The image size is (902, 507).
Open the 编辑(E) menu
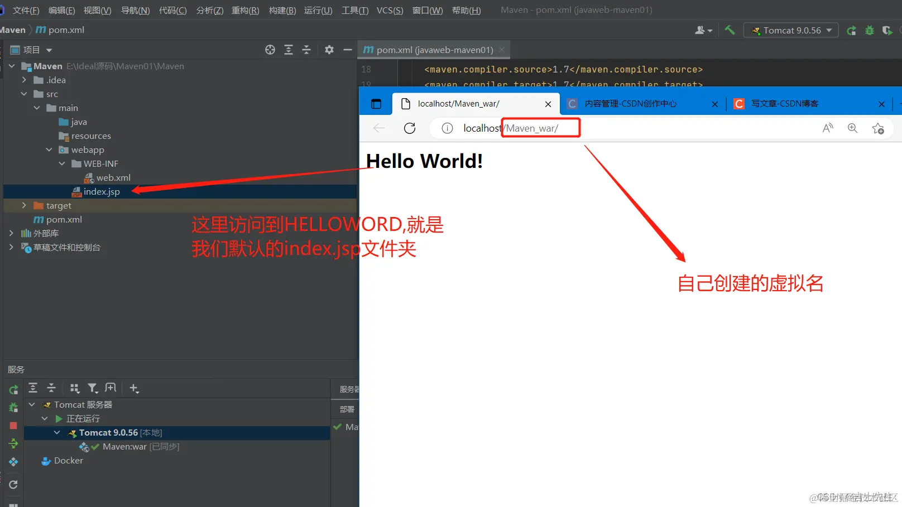pos(61,10)
